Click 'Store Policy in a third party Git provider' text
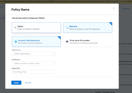This screenshot has height=93, width=132. (x=84, y=43)
